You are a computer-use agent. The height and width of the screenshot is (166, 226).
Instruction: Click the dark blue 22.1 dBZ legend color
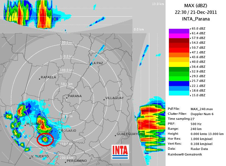pyautogui.click(x=179, y=84)
